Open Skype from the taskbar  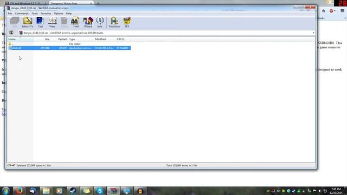pos(100,191)
